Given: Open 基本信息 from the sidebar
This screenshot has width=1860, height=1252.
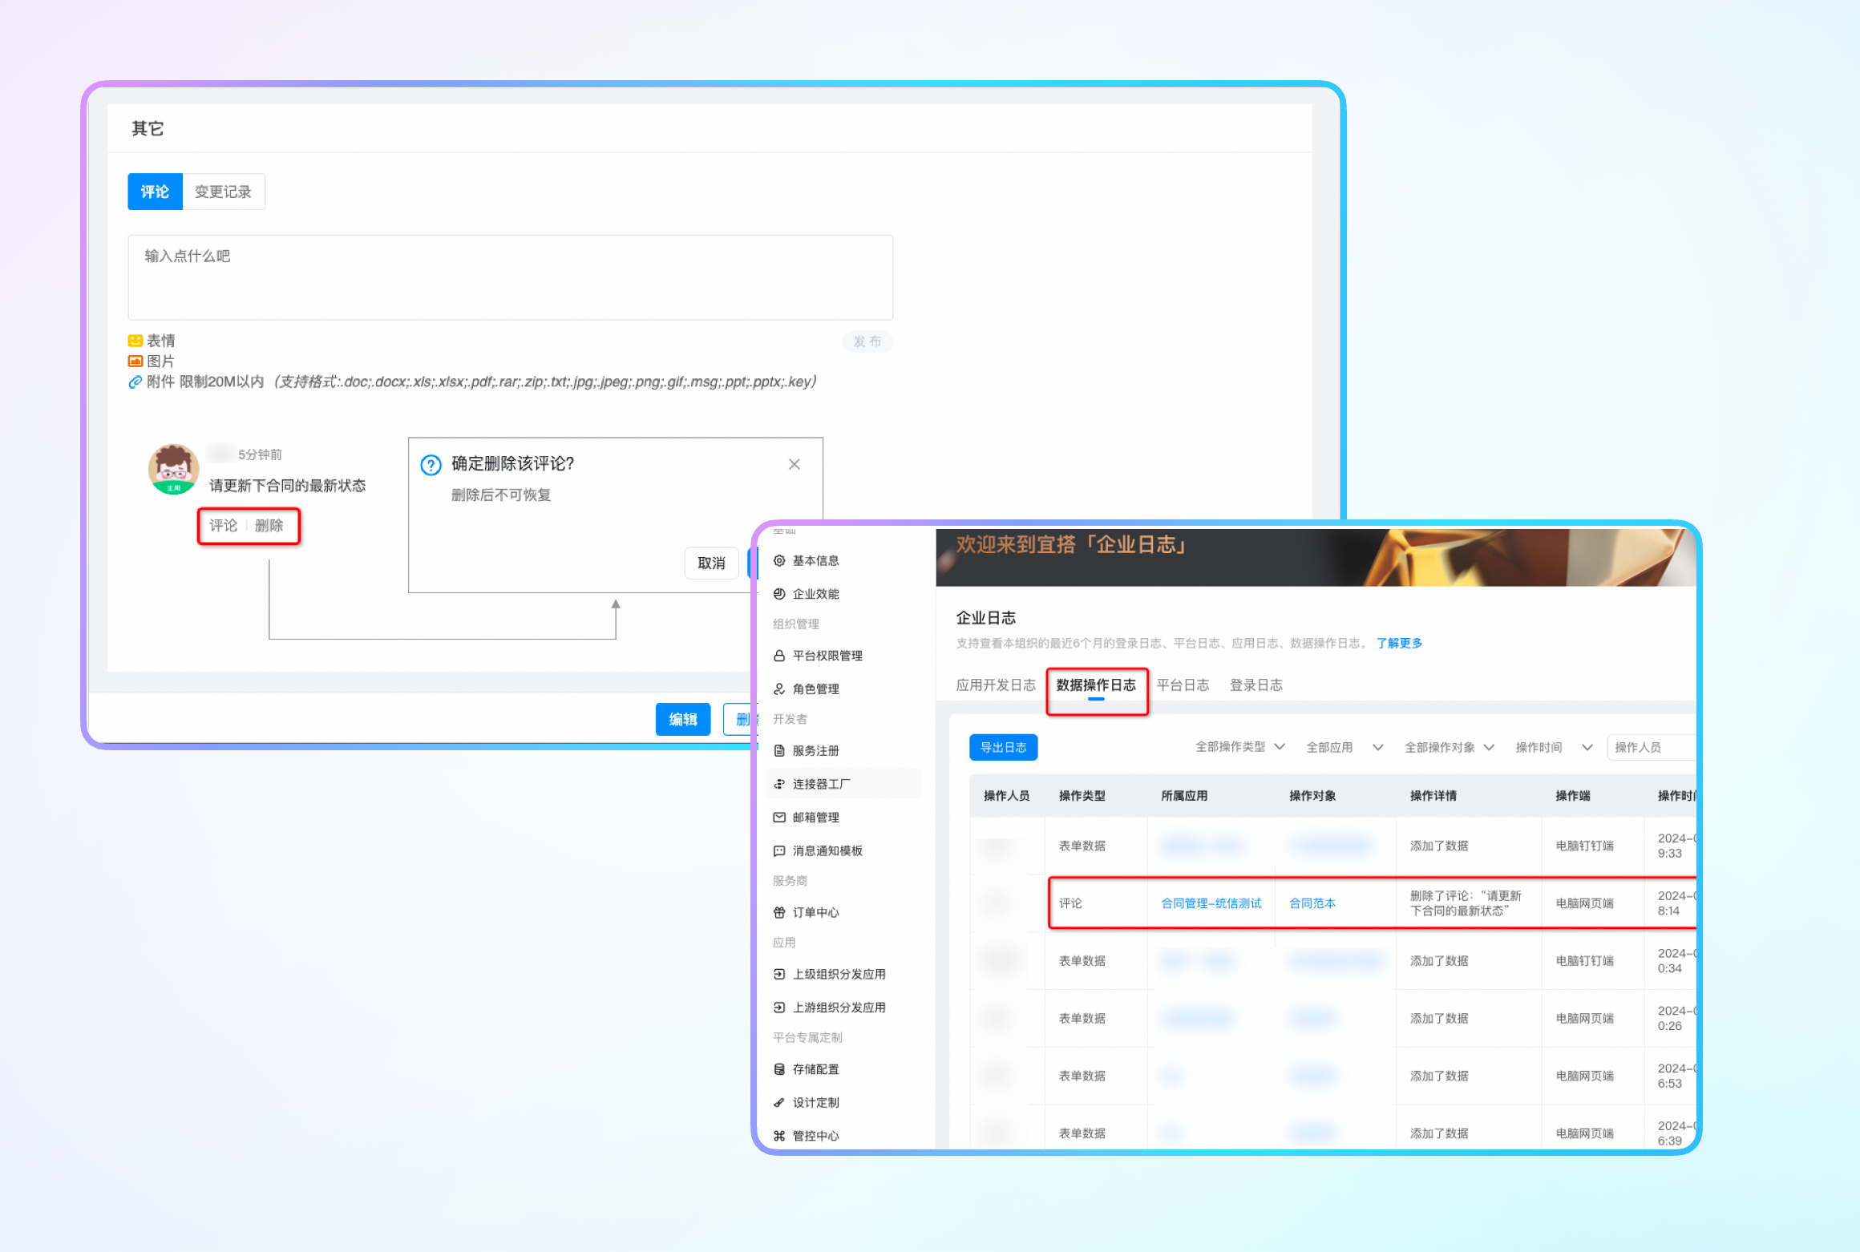Looking at the screenshot, I should [815, 561].
